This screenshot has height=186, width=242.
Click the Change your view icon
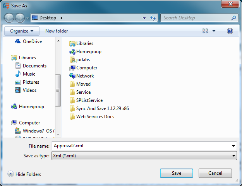(205, 31)
